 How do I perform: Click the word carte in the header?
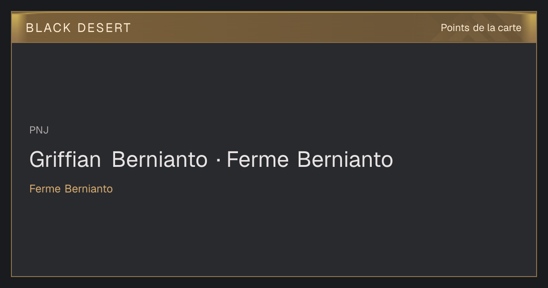pyautogui.click(x=510, y=28)
